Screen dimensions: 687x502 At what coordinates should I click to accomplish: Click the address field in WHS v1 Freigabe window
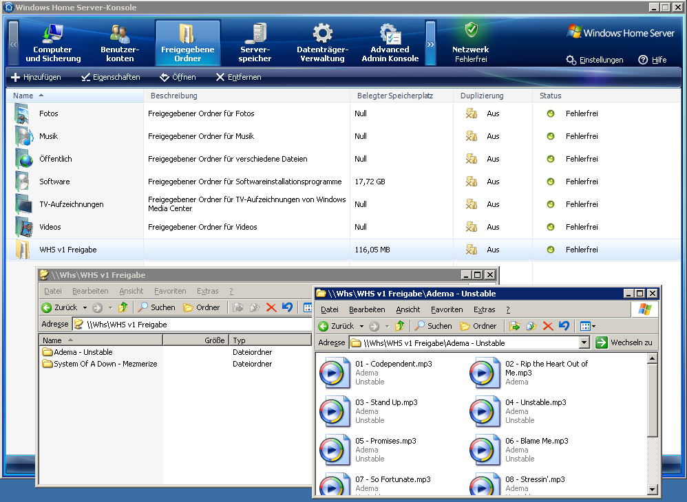coord(193,325)
